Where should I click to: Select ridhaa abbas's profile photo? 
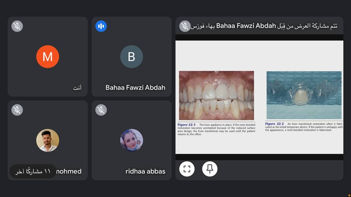[132, 140]
